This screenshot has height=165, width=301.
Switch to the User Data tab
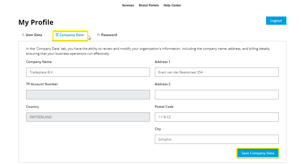click(x=32, y=35)
